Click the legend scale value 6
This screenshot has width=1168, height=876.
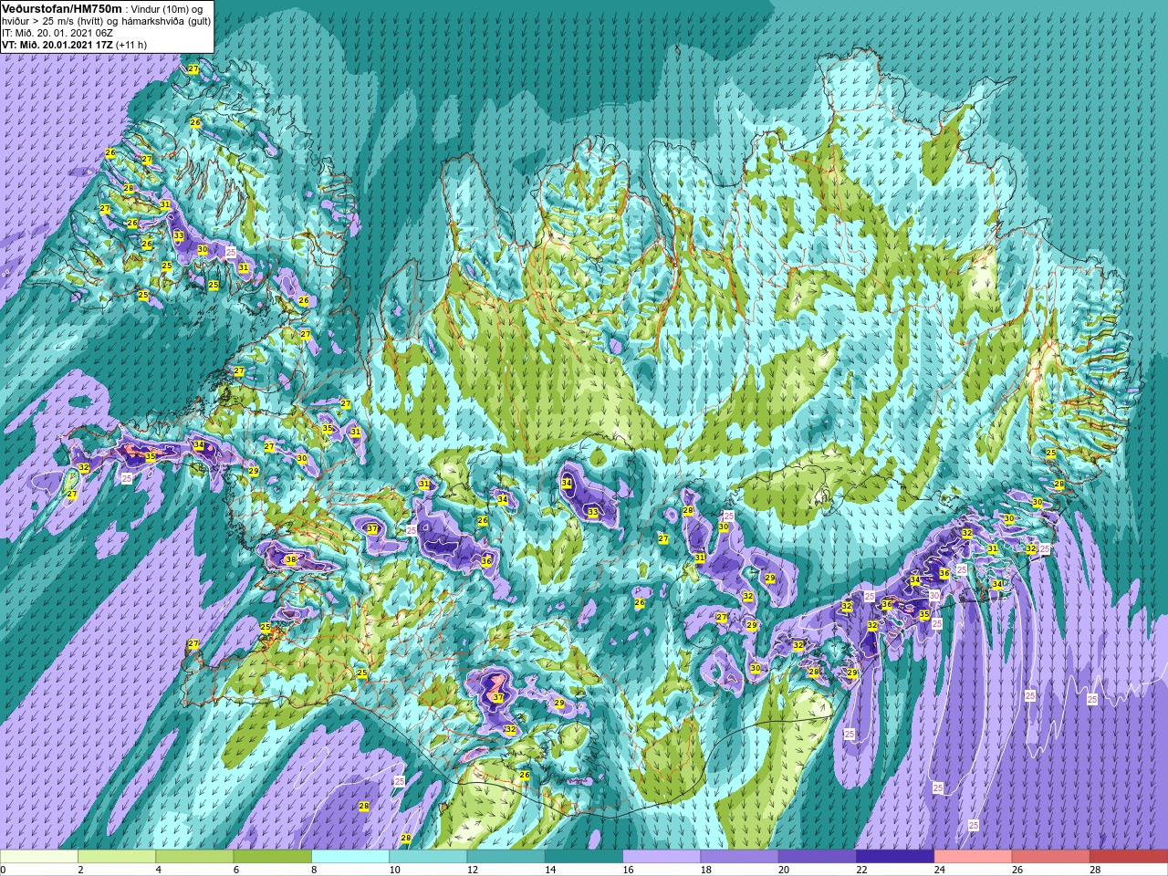click(x=236, y=870)
